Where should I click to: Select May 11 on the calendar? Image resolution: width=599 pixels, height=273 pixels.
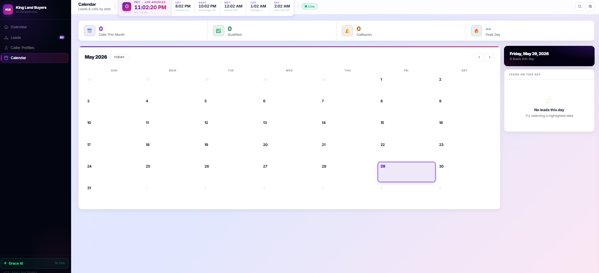[172, 128]
